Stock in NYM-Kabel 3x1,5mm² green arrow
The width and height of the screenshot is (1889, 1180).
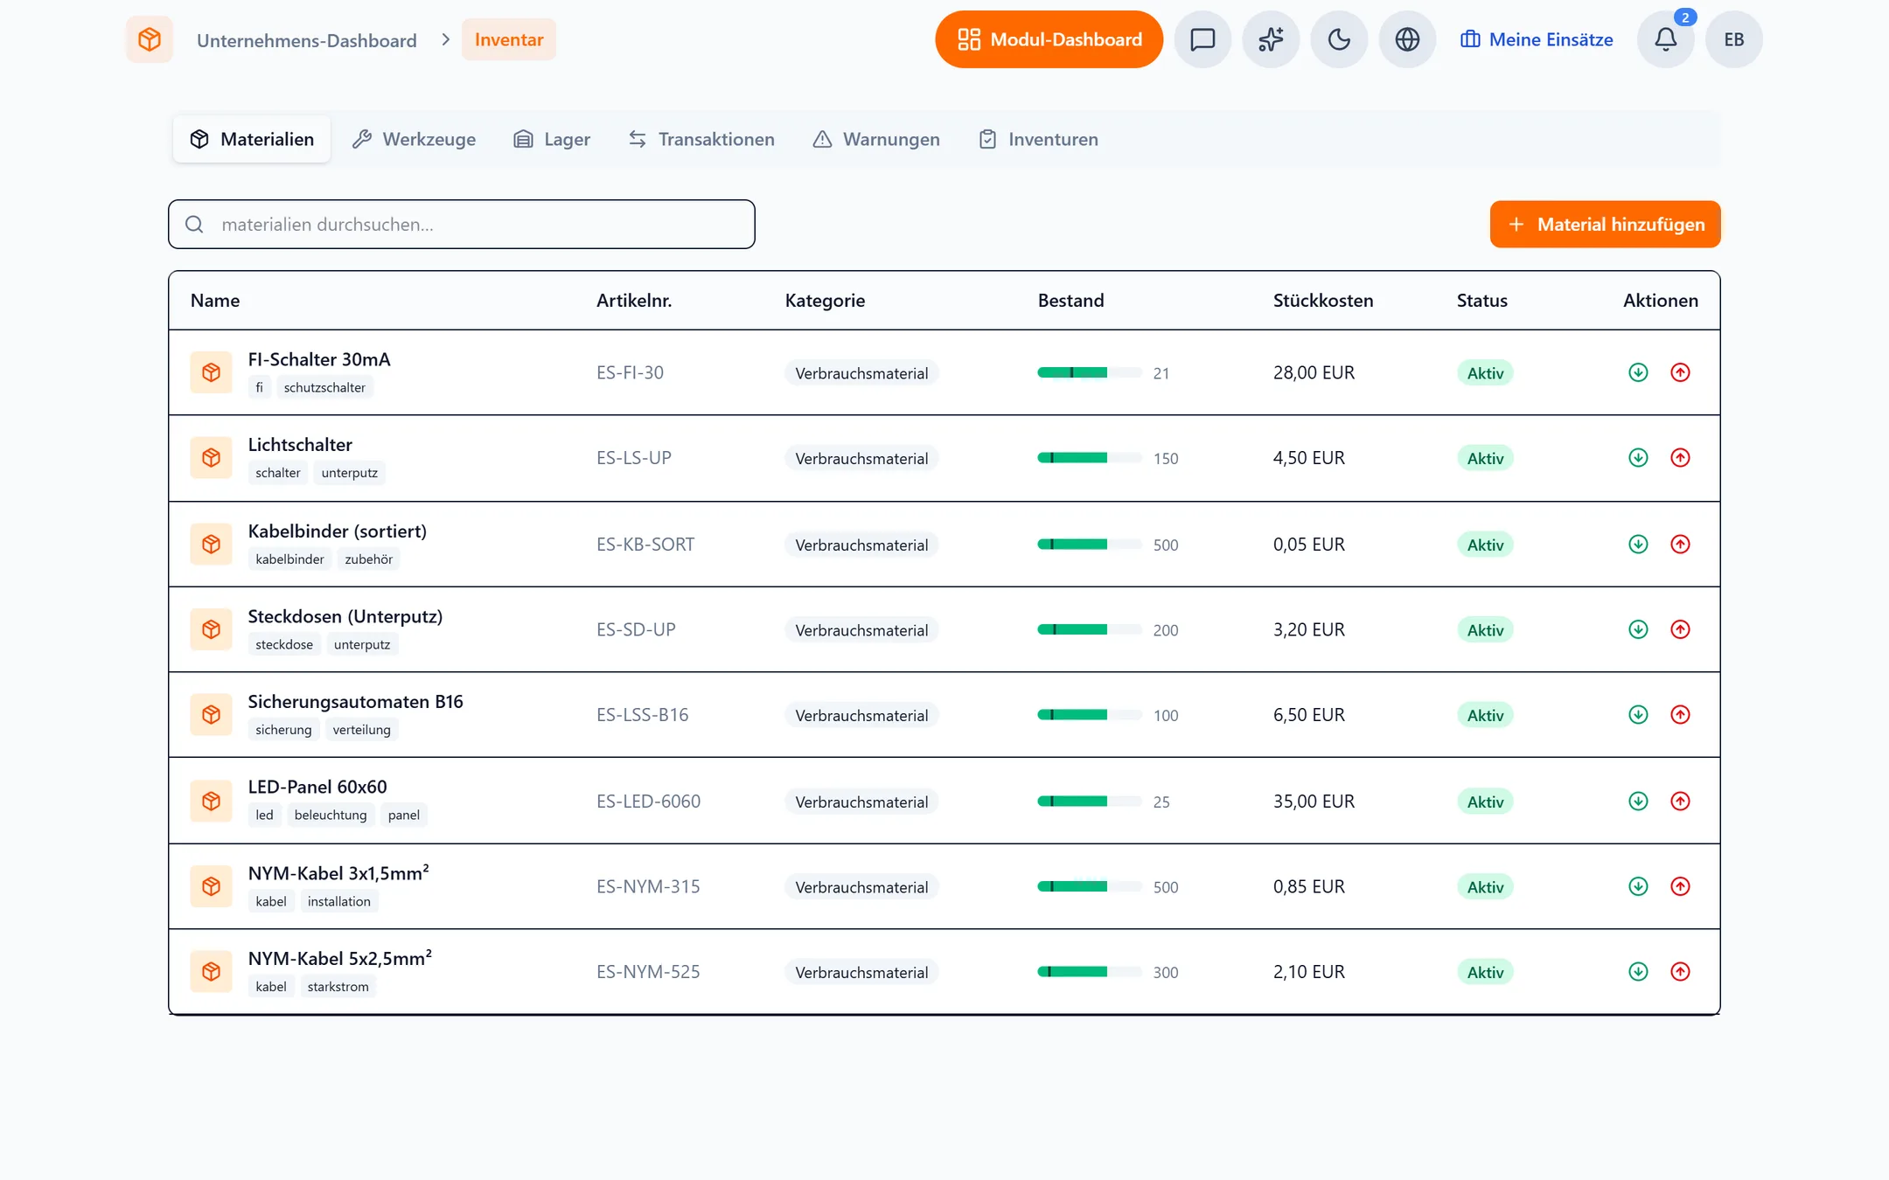1638,886
